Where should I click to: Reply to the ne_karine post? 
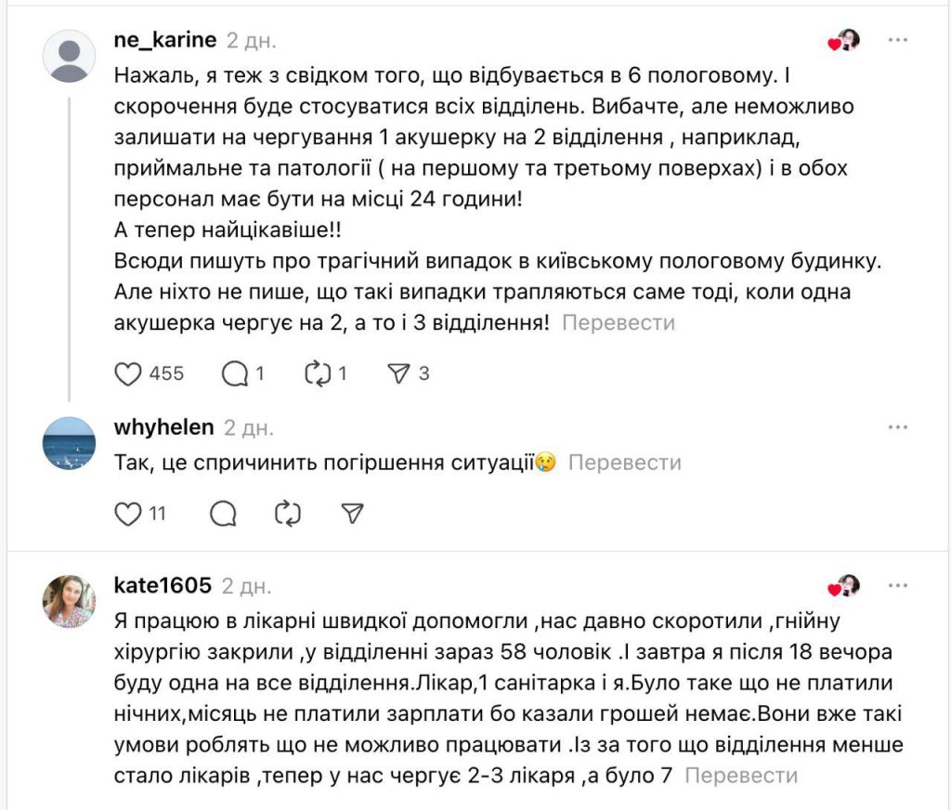[235, 373]
